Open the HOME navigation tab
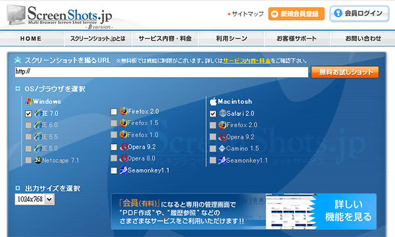The height and width of the screenshot is (237, 395). (32, 39)
